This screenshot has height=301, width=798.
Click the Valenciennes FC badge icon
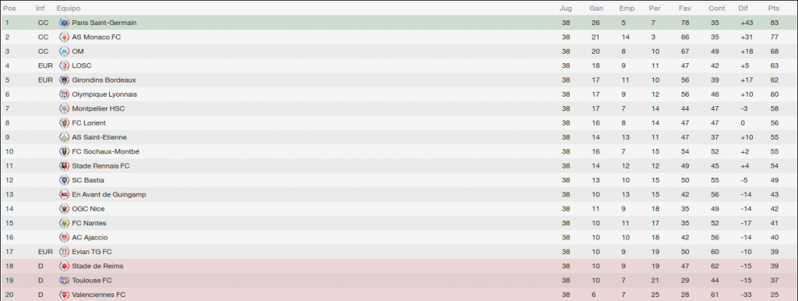point(64,295)
